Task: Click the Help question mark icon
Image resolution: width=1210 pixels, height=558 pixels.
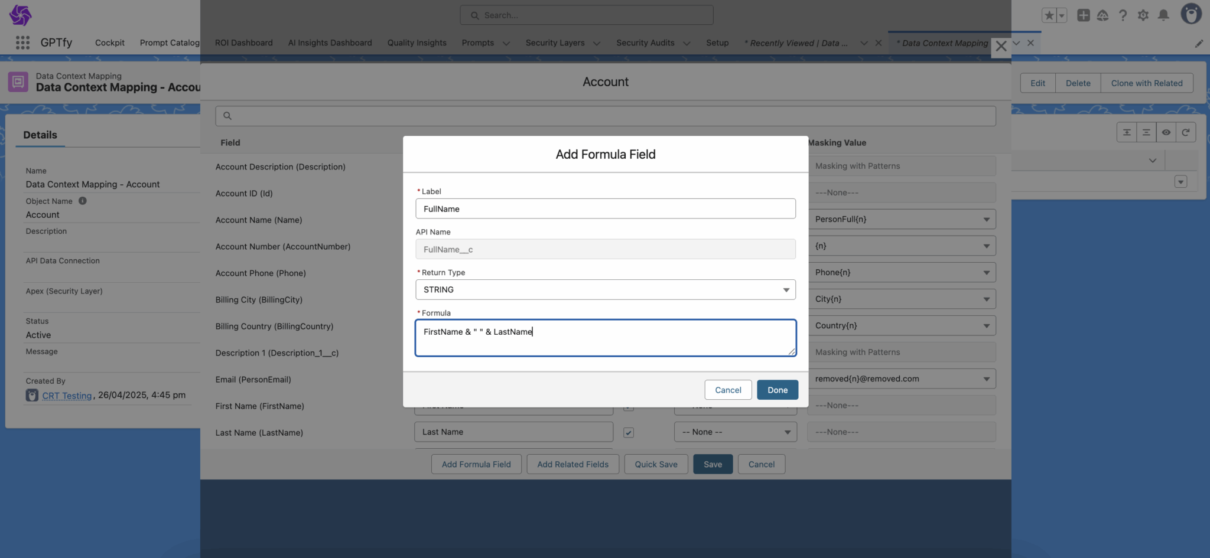Action: click(x=1123, y=15)
